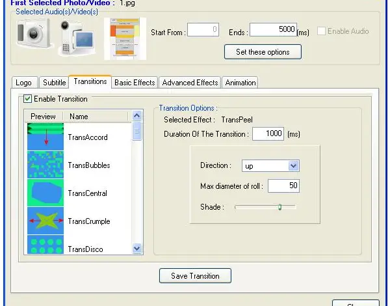Open the Advanced Effects tab
This screenshot has height=306, width=390.
[x=190, y=83]
